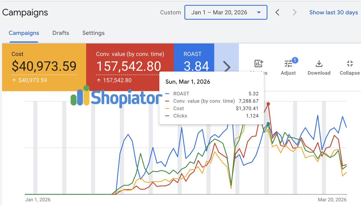The height and width of the screenshot is (205, 361).
Task: Click the Show last 30 days link
Action: tap(334, 12)
